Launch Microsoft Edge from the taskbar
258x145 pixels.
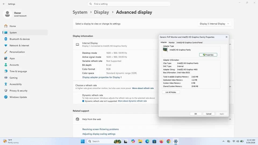tap(147, 141)
